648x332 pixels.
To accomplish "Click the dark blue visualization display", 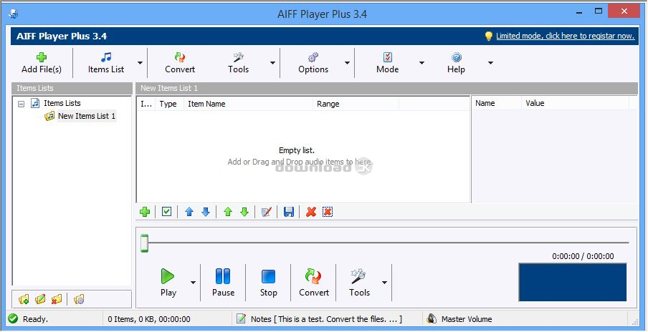I will pyautogui.click(x=572, y=283).
